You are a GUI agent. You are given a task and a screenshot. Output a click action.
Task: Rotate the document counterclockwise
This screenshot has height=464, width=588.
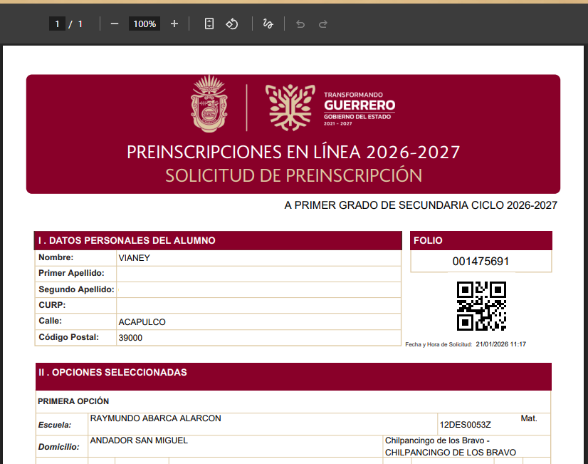click(x=232, y=24)
